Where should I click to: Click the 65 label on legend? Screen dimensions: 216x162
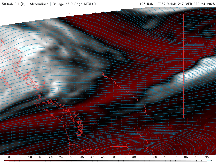[144, 157]
